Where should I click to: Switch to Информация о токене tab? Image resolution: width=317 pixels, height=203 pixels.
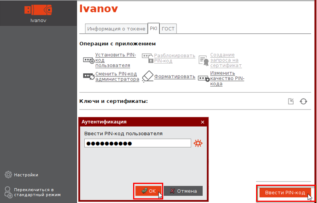pyautogui.click(x=116, y=29)
